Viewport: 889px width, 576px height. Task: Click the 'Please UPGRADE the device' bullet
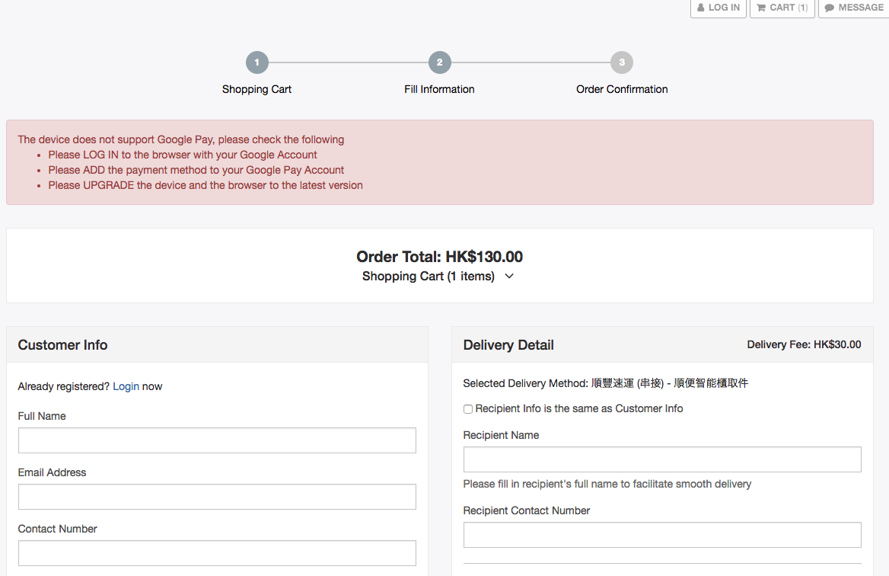click(x=206, y=186)
